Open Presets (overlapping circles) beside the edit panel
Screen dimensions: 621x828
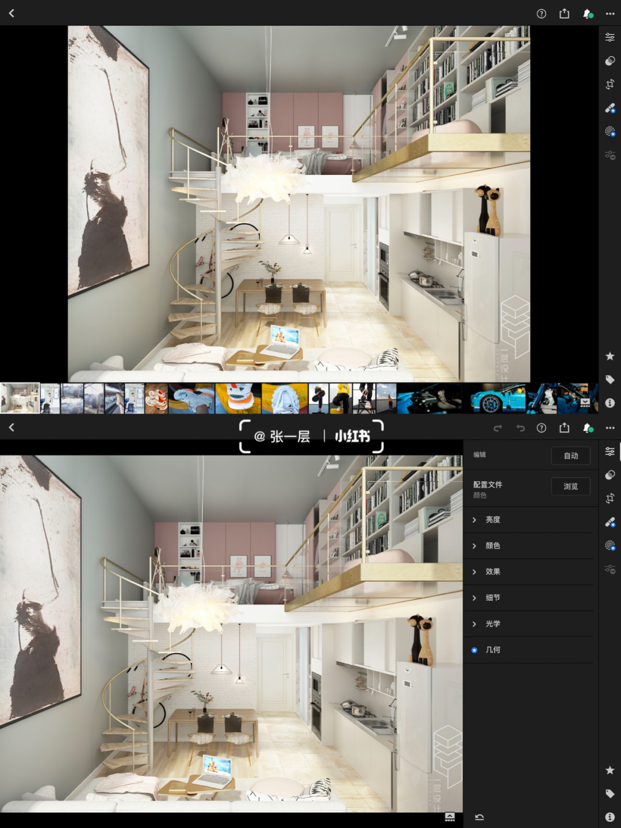click(610, 475)
